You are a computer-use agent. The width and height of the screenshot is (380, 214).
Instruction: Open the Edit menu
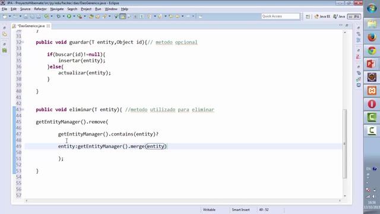coord(14,9)
